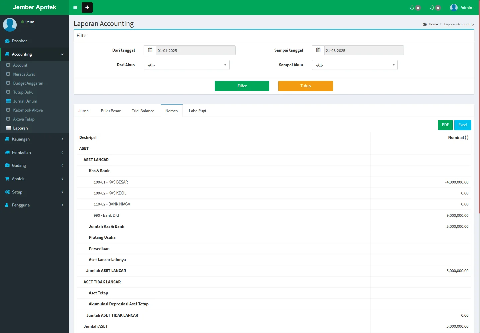Expand the Pembelian sidebar menu
The image size is (480, 333).
[x=34, y=153]
